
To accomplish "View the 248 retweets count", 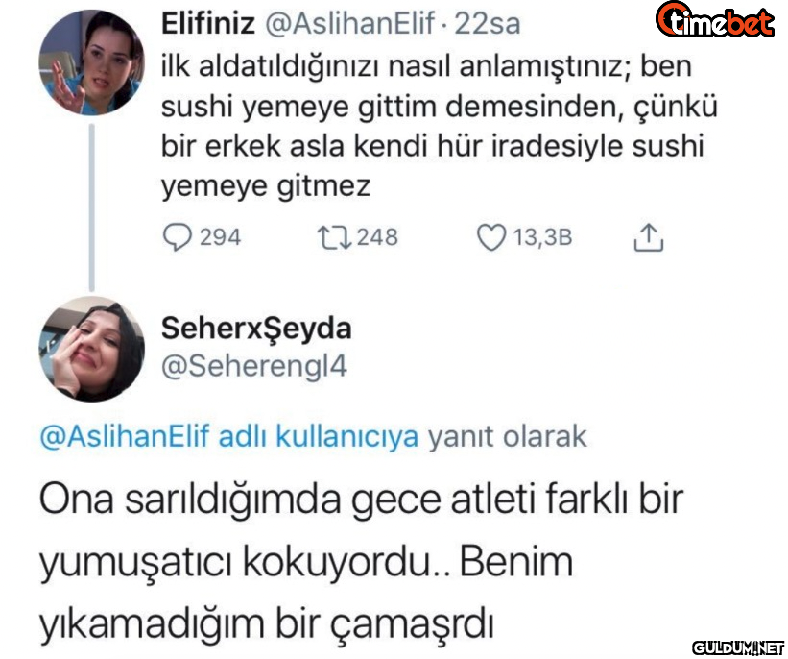I will [x=377, y=237].
